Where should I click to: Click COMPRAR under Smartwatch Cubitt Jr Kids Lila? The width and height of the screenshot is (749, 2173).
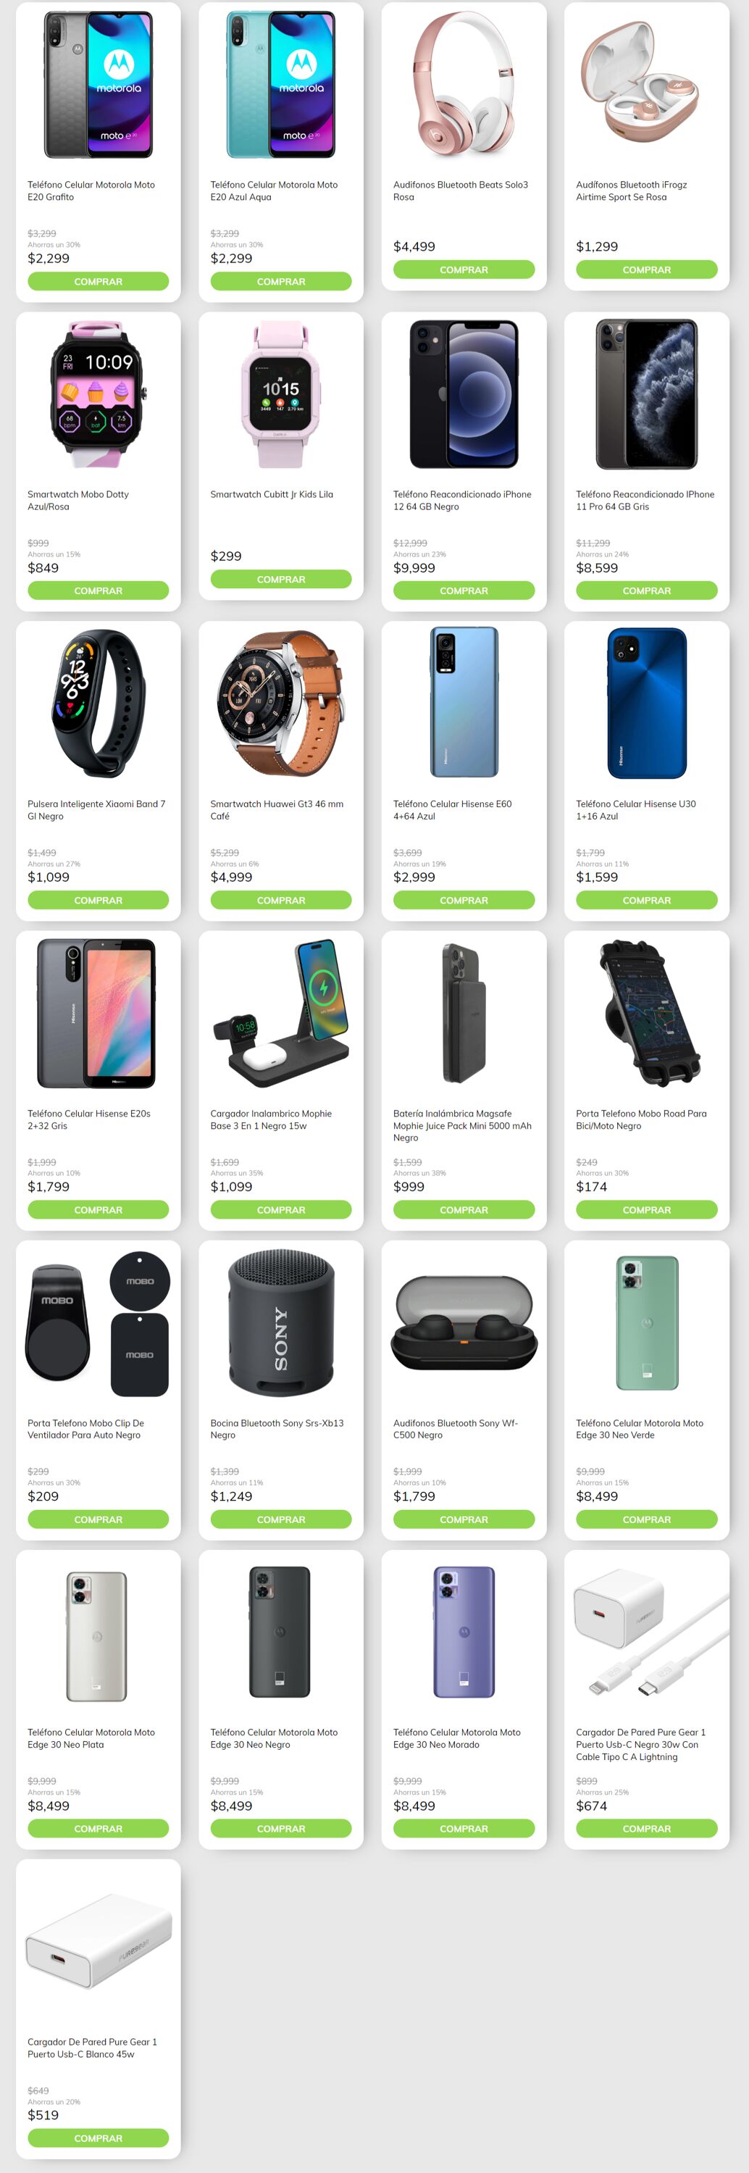(x=281, y=580)
